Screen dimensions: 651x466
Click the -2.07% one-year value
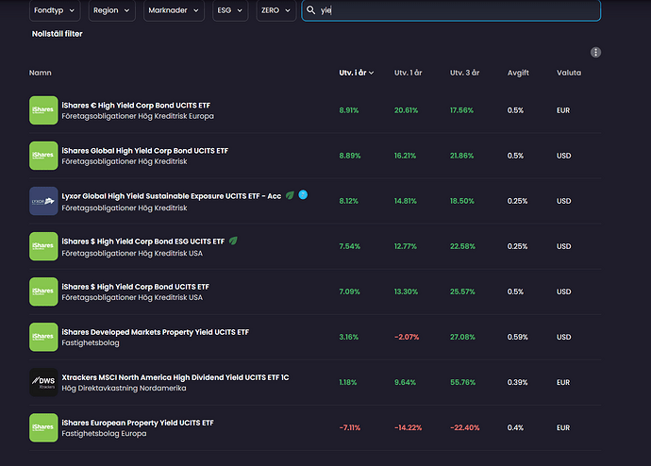pyautogui.click(x=407, y=337)
